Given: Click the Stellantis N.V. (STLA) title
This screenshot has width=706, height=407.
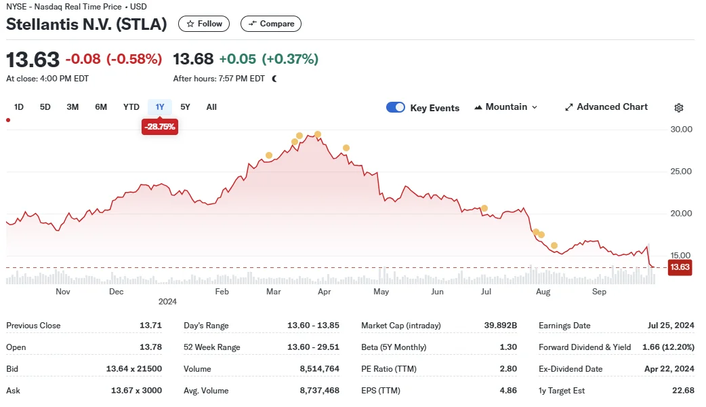Looking at the screenshot, I should coord(87,24).
